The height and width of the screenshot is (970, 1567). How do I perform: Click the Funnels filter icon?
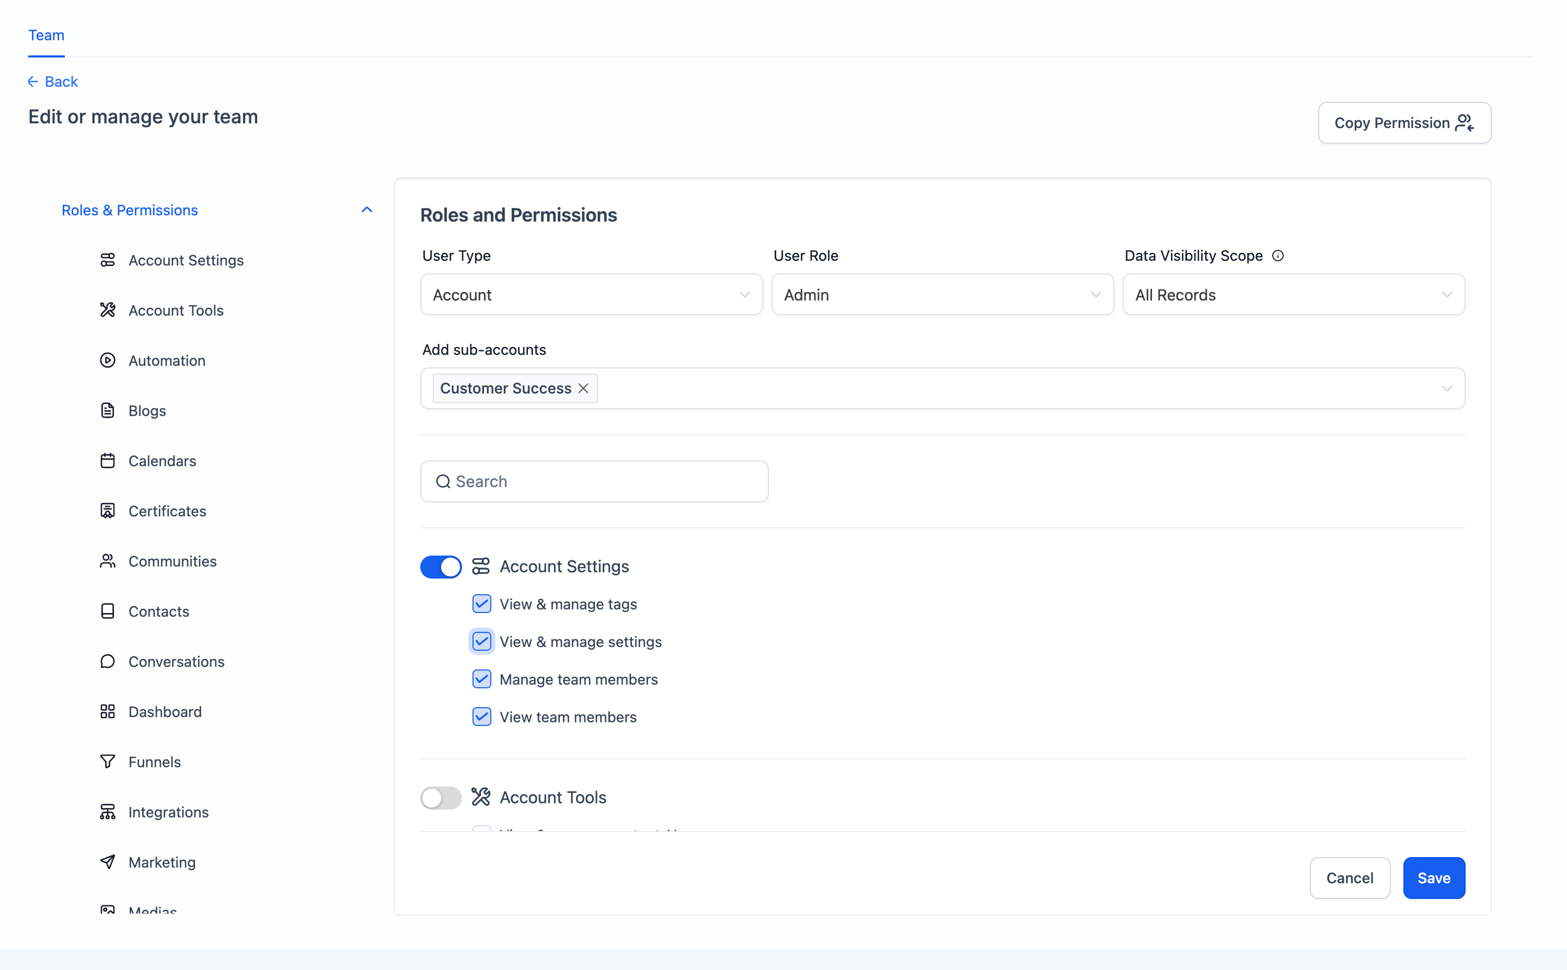point(107,761)
